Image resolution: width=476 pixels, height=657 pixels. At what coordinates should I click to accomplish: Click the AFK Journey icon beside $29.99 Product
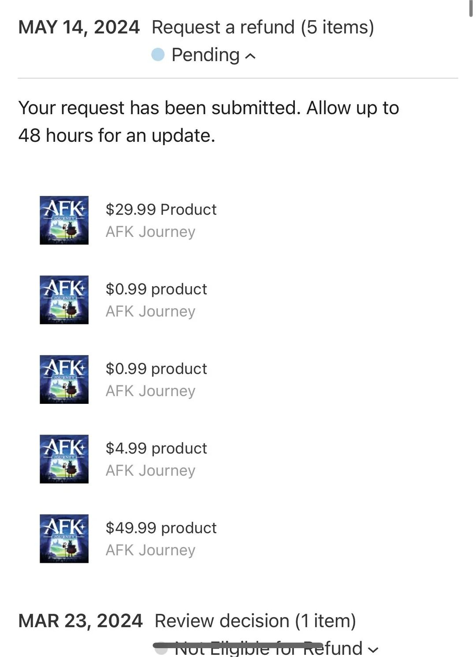[x=64, y=220]
